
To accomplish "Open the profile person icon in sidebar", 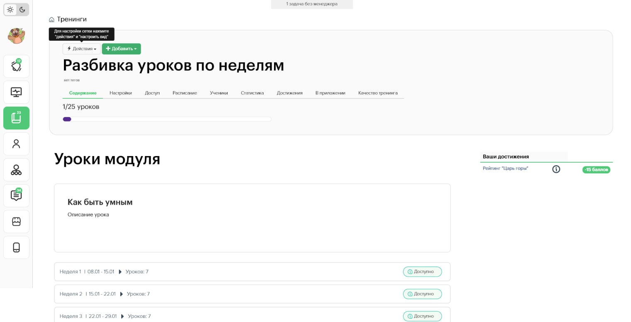I will click(16, 144).
